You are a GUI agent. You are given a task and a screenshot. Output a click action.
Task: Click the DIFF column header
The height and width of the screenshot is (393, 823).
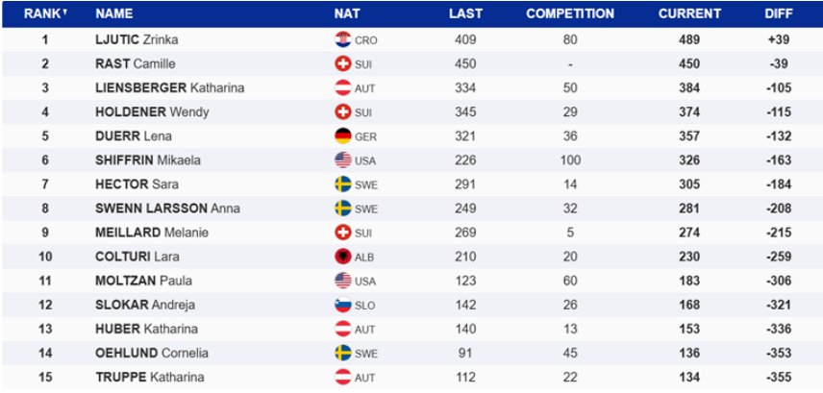tap(778, 14)
